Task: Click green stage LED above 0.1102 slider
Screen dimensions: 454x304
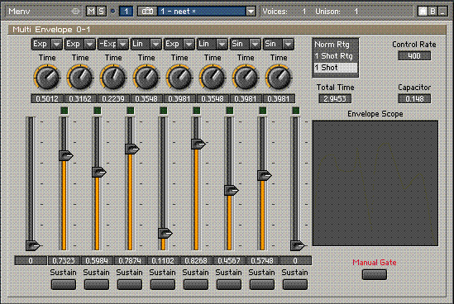Action: coord(163,110)
